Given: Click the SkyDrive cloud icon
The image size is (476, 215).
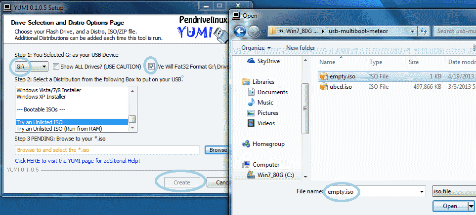Looking at the screenshot, I should coord(251,61).
